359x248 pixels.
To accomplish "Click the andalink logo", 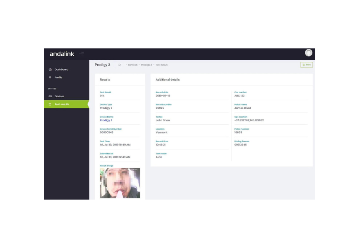I will pos(62,54).
